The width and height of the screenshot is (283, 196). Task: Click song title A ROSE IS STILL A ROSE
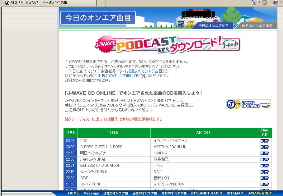click(x=101, y=147)
